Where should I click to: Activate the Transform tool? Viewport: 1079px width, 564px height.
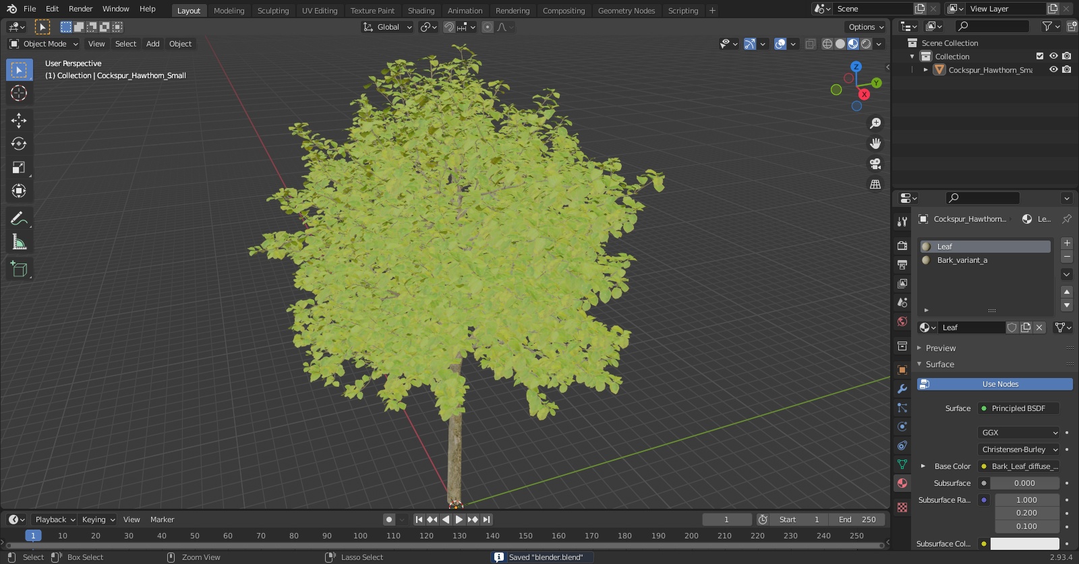pos(19,191)
